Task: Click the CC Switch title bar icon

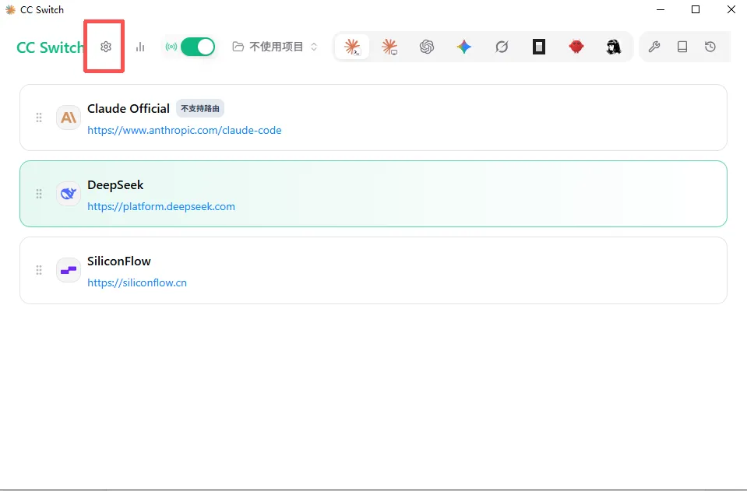Action: point(10,9)
